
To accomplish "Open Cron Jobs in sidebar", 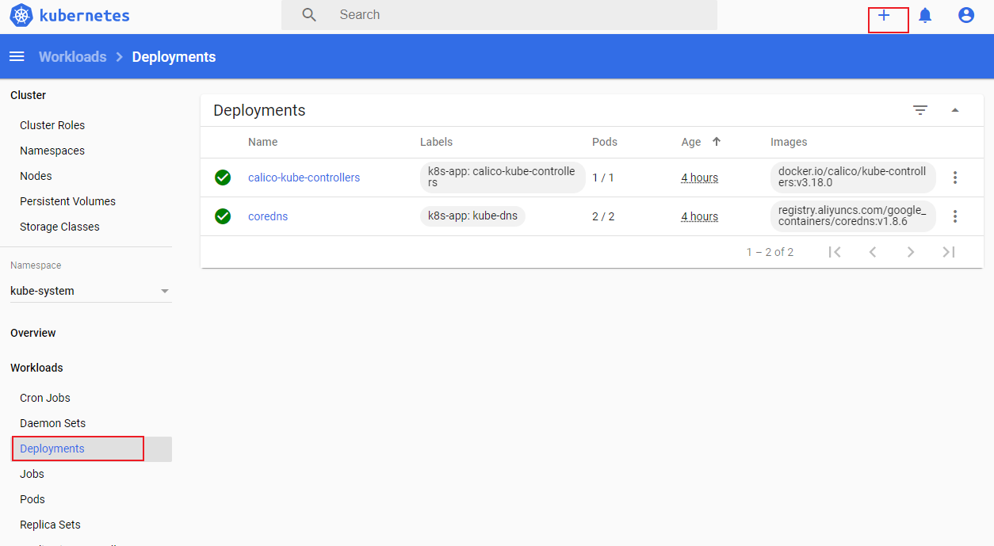I will point(45,398).
